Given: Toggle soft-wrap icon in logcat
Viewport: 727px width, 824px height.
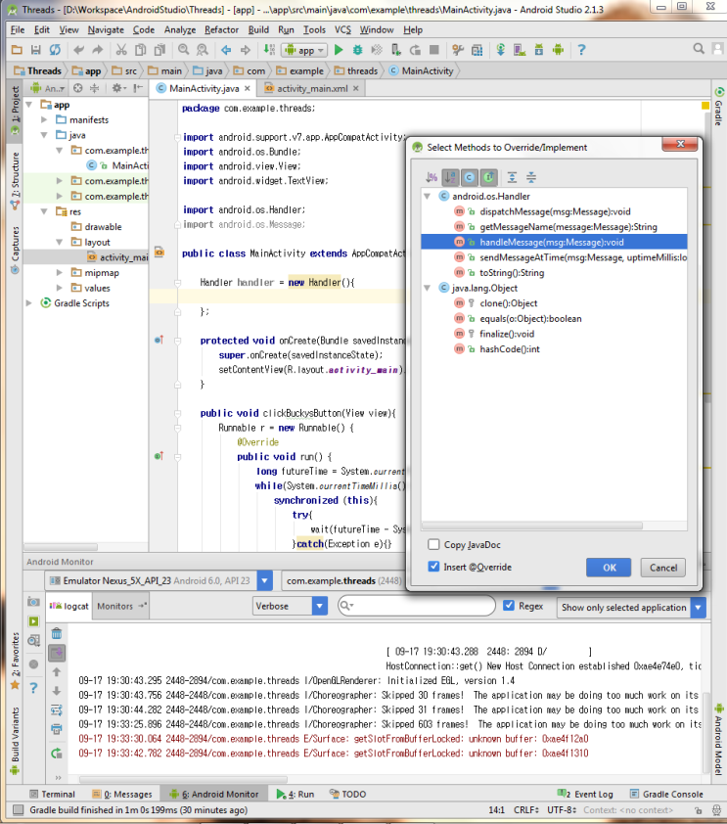Looking at the screenshot, I should point(57,710).
